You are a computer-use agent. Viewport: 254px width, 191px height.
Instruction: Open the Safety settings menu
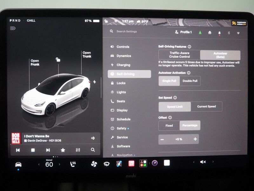[120, 129]
